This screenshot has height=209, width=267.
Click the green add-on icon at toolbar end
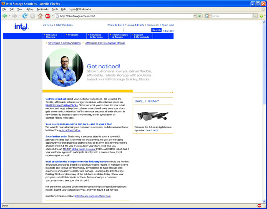coord(261,16)
